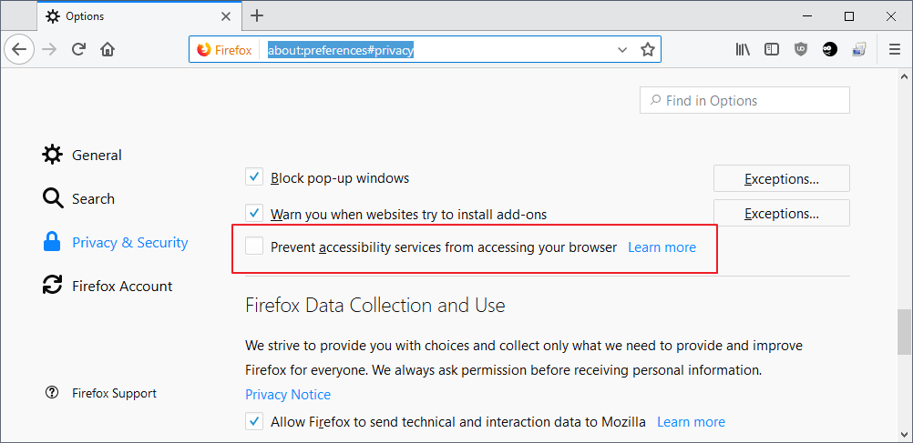The height and width of the screenshot is (443, 913).
Task: Click the Firefox Support question mark icon
Action: [52, 392]
